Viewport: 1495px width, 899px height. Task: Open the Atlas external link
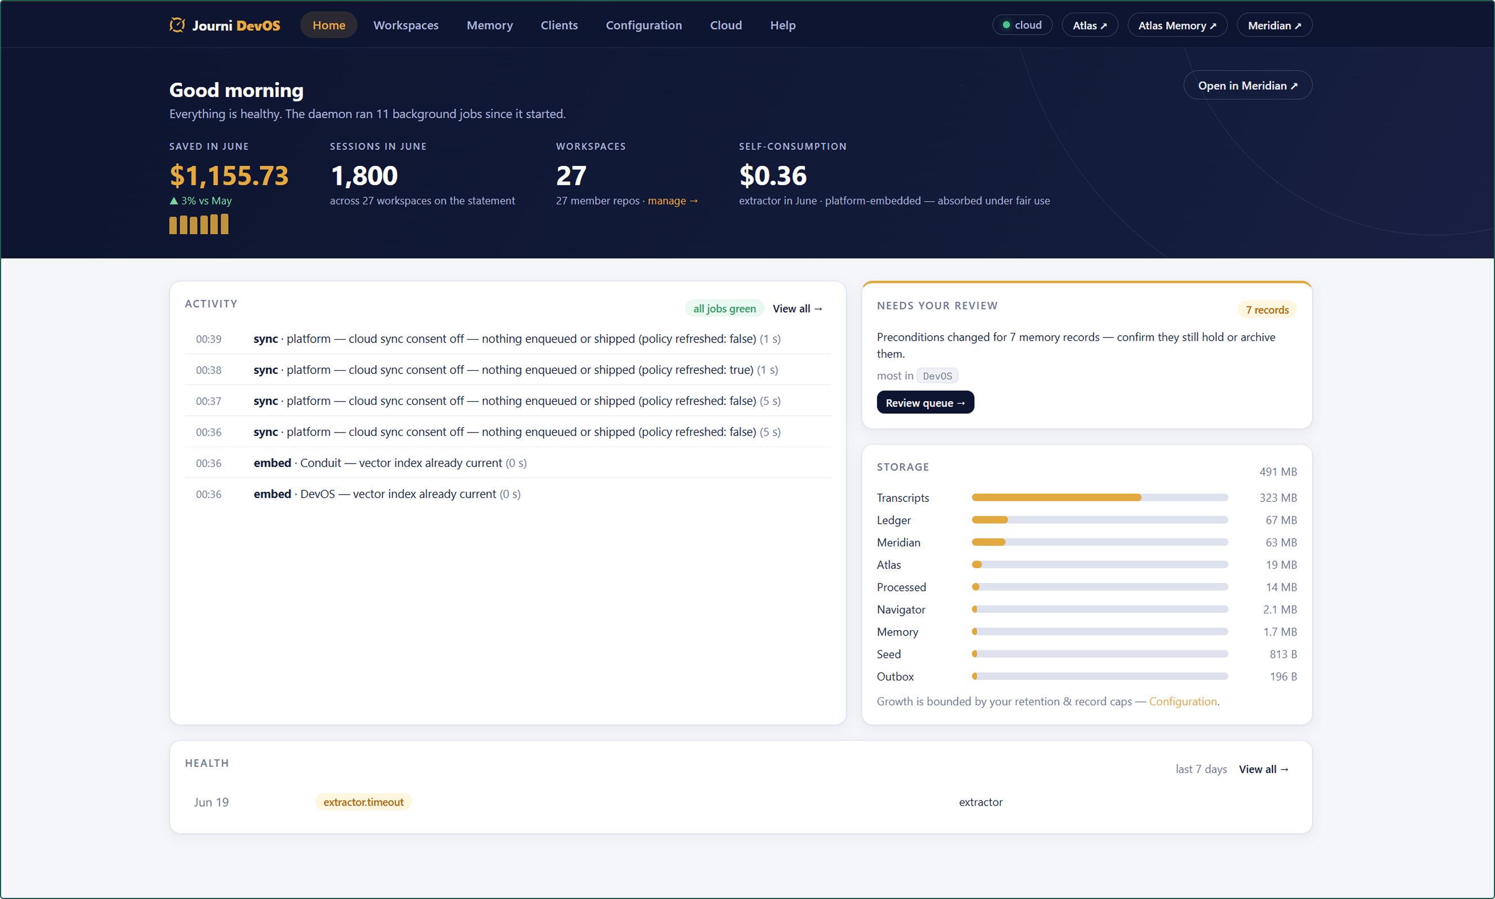click(x=1090, y=25)
